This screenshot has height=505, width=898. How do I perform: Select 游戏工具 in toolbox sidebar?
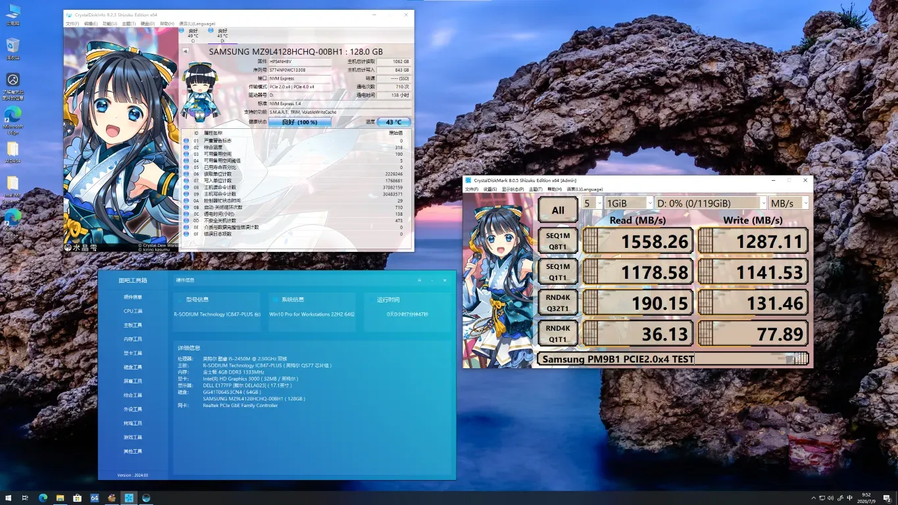(133, 437)
